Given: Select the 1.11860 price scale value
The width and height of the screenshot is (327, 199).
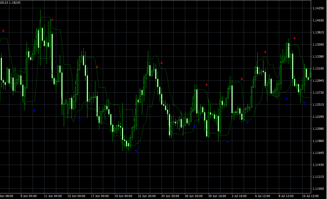Looking at the screenshot, I should pos(318,141).
